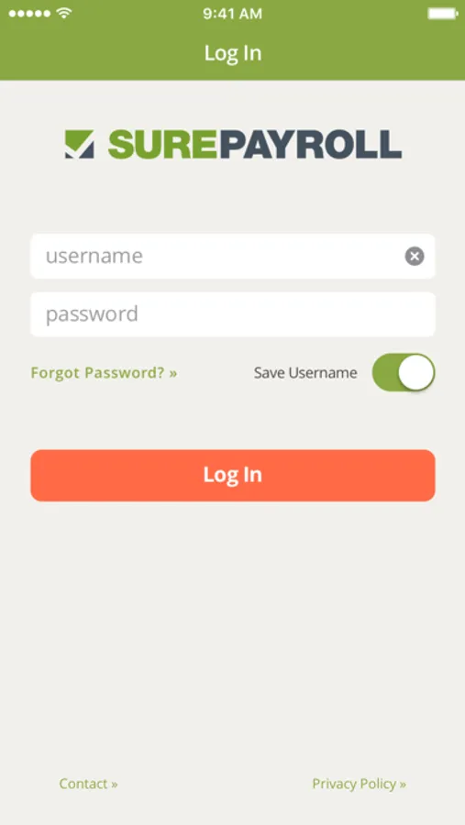The width and height of the screenshot is (465, 825).
Task: Tap the signal strength dots in the status bar
Action: [x=31, y=14]
